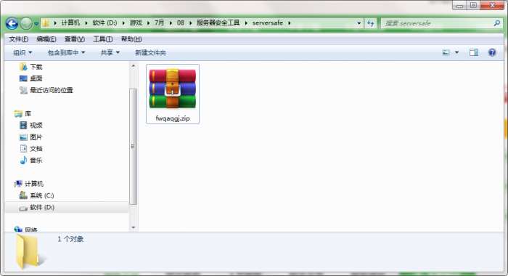Click 服务器安全工具 in the address path
The width and height of the screenshot is (508, 276).
[x=218, y=23]
